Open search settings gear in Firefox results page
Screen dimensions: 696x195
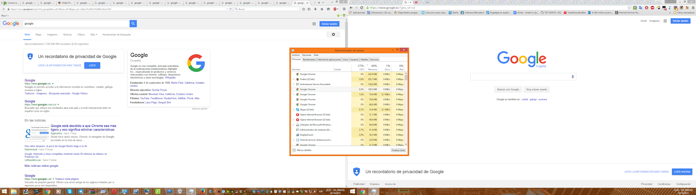[333, 34]
